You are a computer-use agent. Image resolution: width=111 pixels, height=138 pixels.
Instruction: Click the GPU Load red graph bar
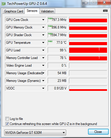pos(88,50)
